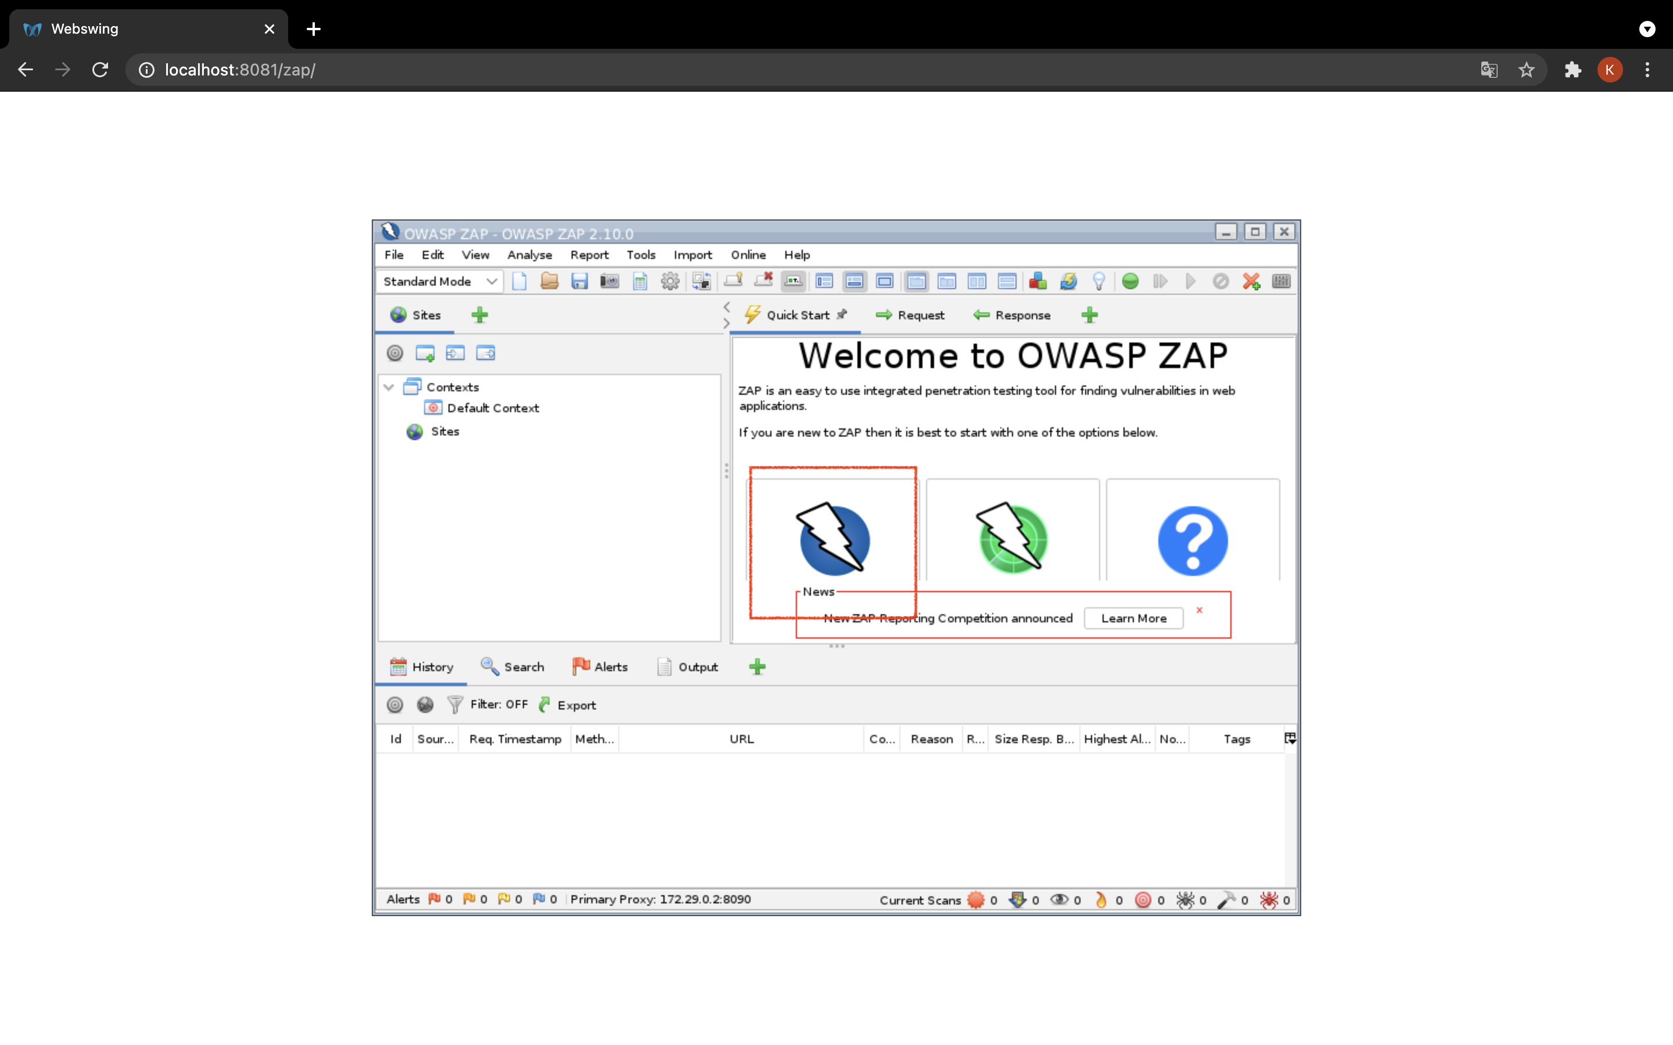Toggle the history Filter funnel (OFF)

click(x=455, y=704)
